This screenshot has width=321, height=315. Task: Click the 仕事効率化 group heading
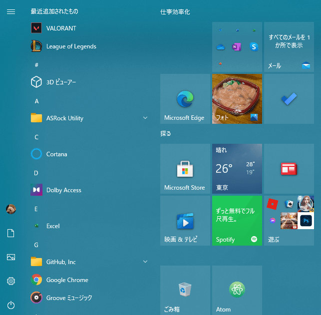(x=175, y=12)
